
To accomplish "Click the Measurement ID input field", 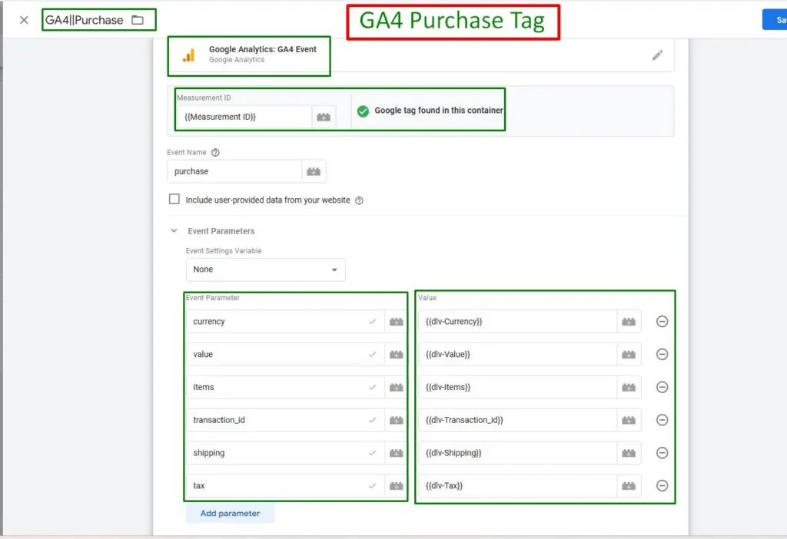I will (x=244, y=117).
